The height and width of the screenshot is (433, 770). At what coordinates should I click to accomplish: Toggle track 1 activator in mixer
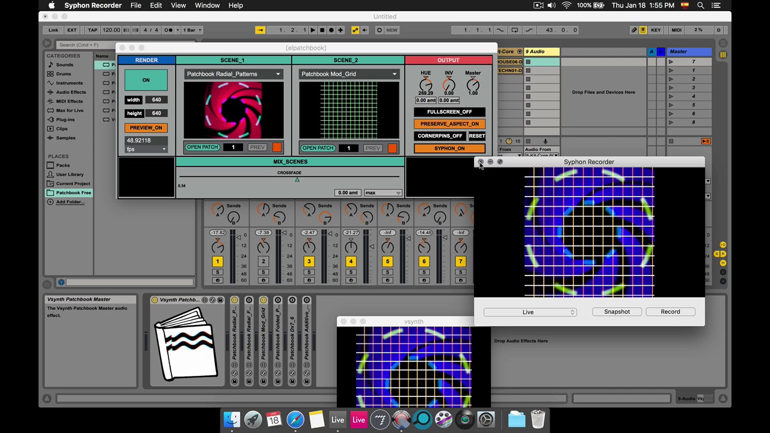217,262
